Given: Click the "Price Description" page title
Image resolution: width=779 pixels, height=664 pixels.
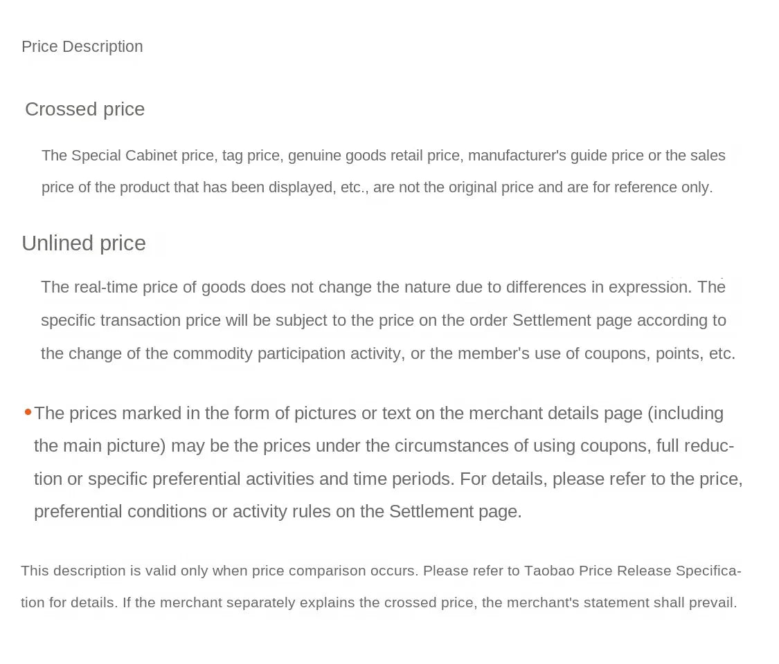Looking at the screenshot, I should (82, 46).
